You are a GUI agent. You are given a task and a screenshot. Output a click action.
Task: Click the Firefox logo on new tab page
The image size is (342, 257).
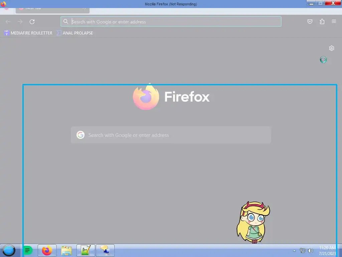[171, 97]
